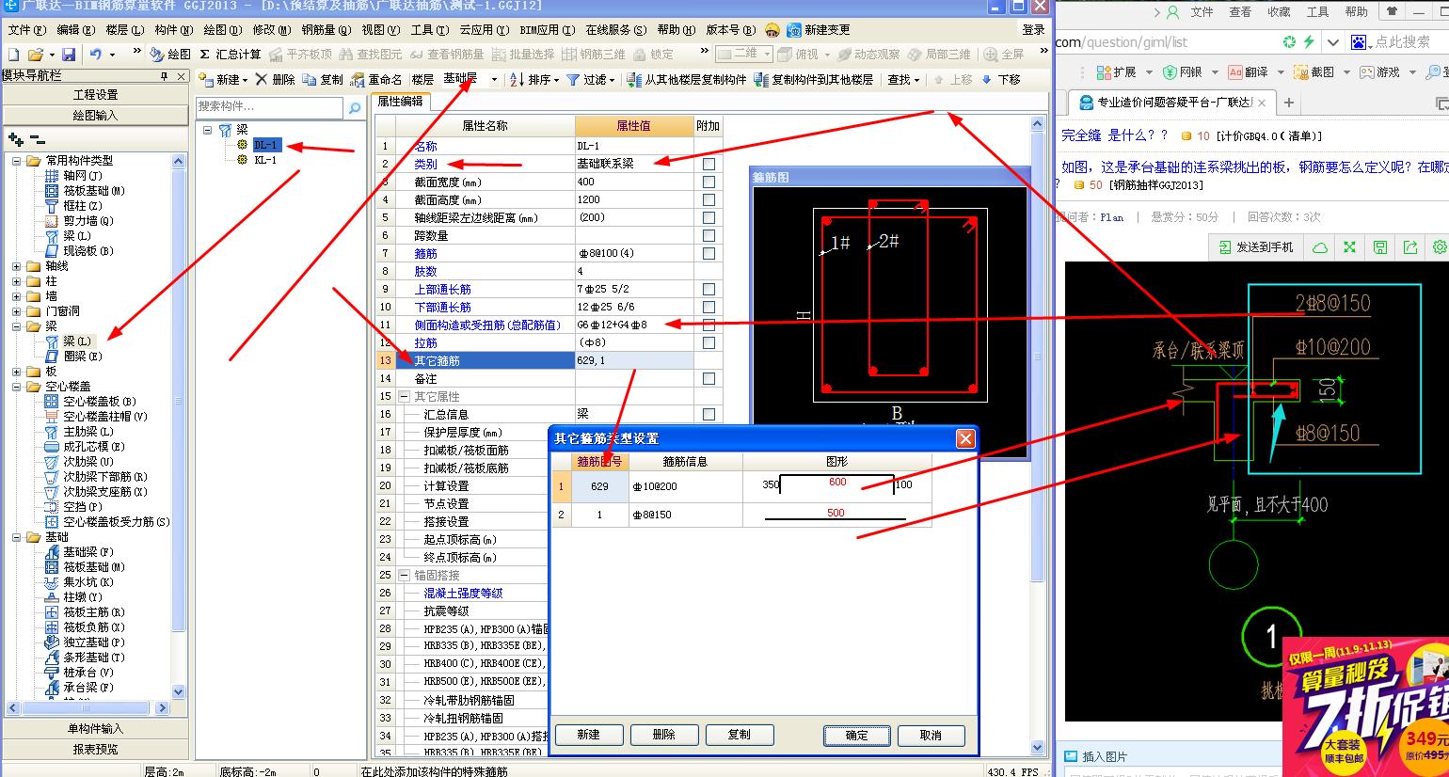The height and width of the screenshot is (777, 1449).
Task: Click 从其他楼层复制构件 button
Action: 687,80
